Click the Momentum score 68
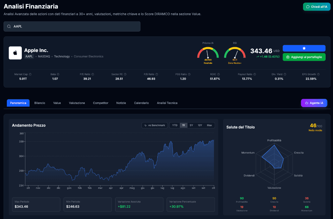Viewport: 333px width, 219px height. click(x=307, y=207)
